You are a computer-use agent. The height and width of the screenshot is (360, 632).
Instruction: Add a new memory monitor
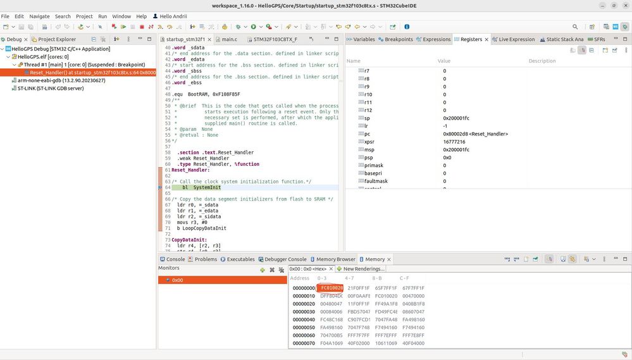pos(263,270)
